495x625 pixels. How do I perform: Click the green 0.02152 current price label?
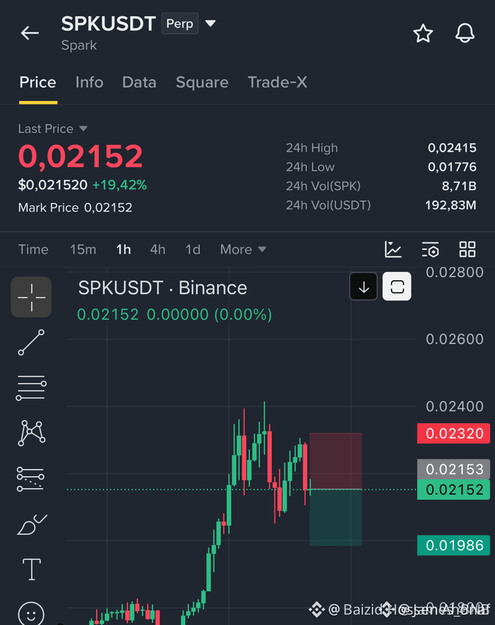point(454,489)
